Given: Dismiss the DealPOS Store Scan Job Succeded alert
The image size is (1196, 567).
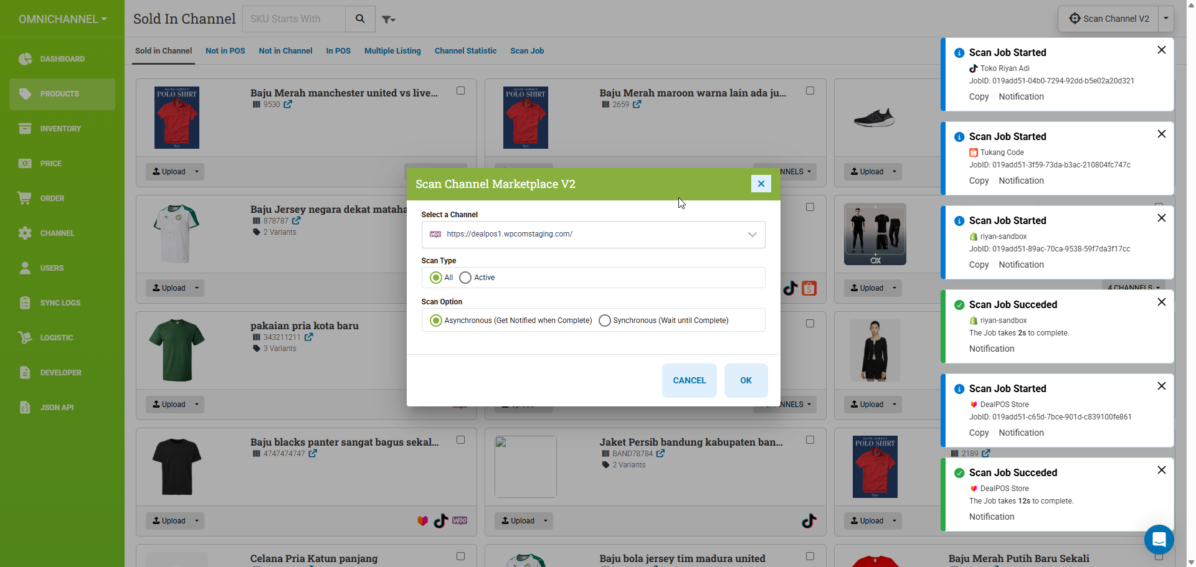Looking at the screenshot, I should point(1162,471).
